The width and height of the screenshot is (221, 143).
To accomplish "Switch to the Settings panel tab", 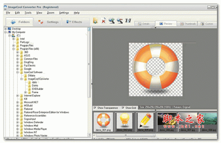I will coord(48,22).
